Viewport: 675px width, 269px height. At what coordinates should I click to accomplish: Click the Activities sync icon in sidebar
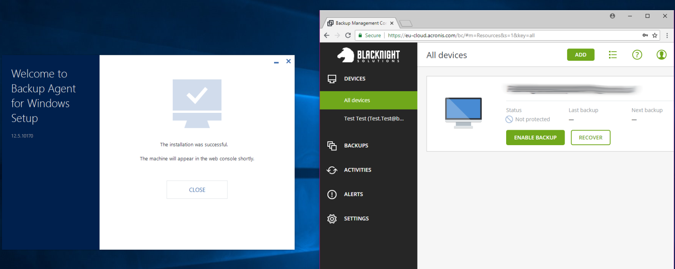(x=332, y=170)
